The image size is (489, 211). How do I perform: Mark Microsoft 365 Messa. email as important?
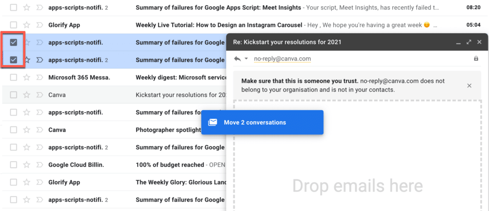(39, 77)
